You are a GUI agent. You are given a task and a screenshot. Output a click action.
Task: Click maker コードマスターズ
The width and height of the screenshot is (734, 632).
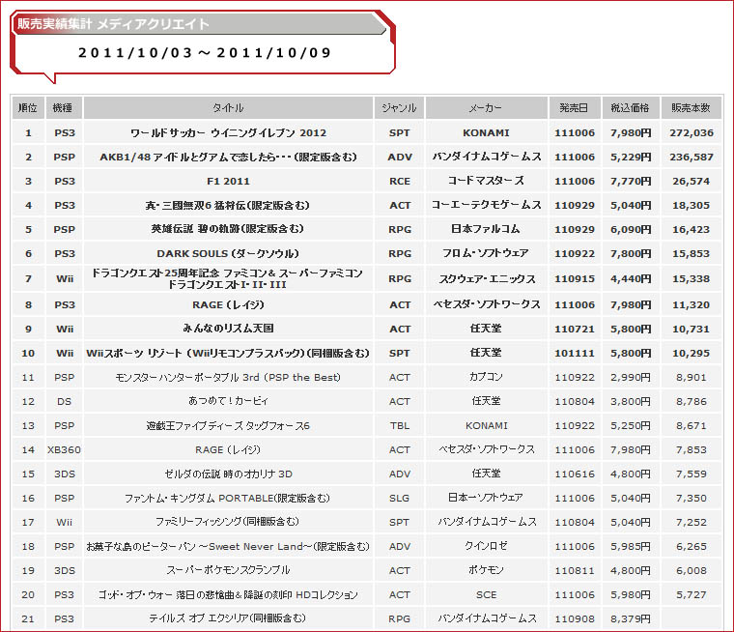click(x=487, y=181)
